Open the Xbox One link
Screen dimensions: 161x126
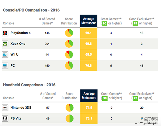pos(18,44)
